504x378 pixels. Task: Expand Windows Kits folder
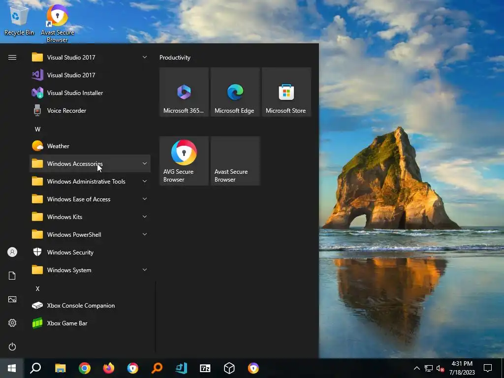click(90, 217)
